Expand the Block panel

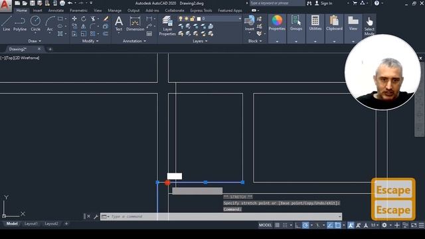255,41
